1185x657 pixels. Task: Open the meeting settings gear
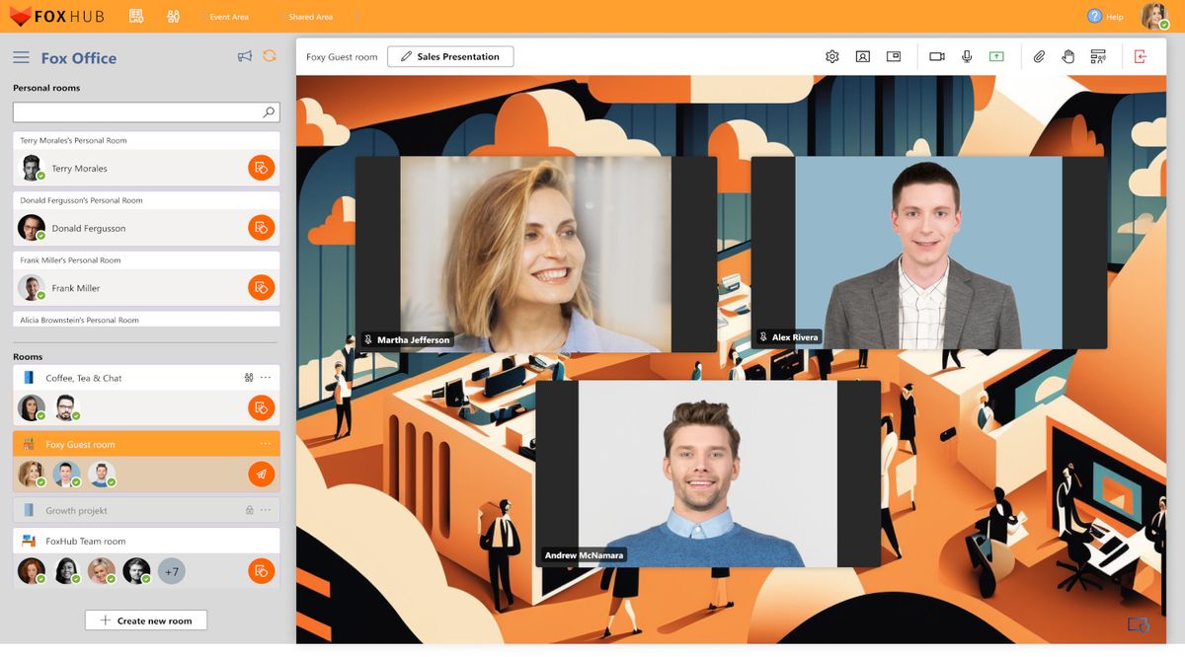[832, 56]
